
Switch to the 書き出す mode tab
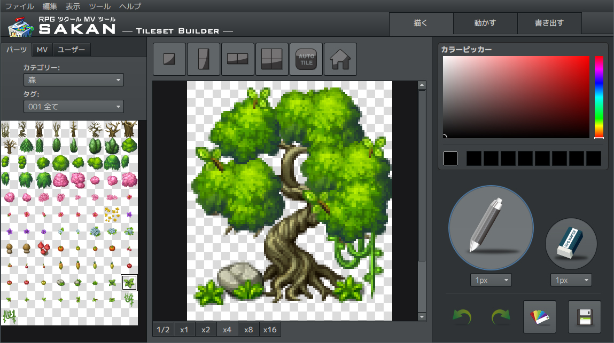(x=549, y=23)
